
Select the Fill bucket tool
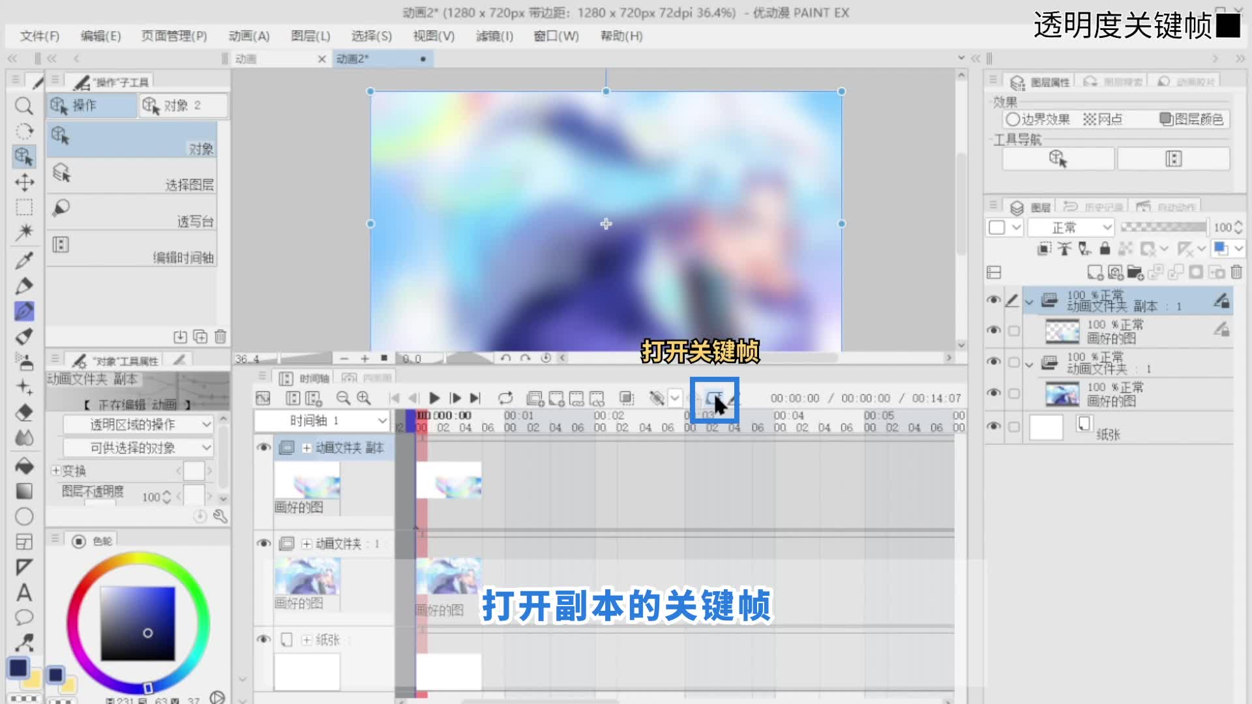tap(24, 465)
